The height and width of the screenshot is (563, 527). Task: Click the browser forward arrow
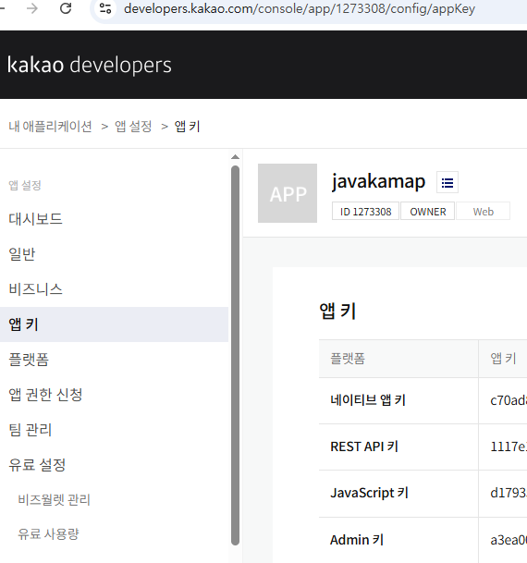pyautogui.click(x=32, y=8)
